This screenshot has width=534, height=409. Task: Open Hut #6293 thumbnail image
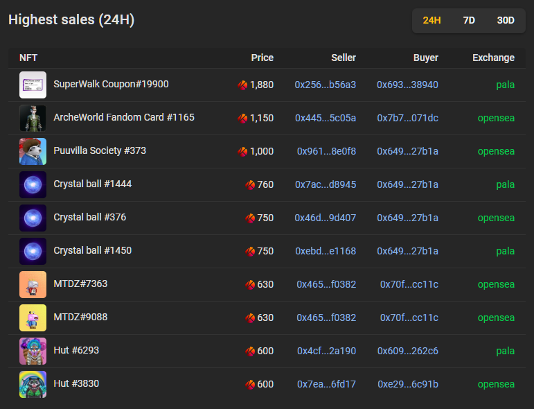[33, 351]
